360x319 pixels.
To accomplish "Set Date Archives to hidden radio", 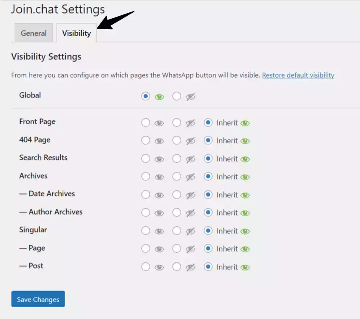I will coord(176,195).
